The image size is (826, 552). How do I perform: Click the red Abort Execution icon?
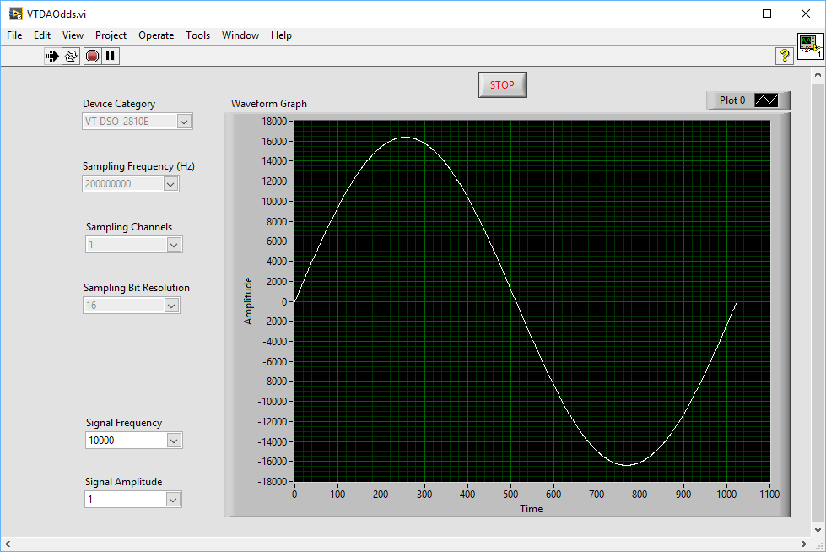coord(91,56)
